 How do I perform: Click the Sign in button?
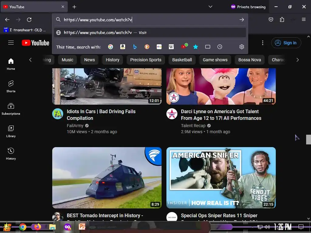[286, 43]
